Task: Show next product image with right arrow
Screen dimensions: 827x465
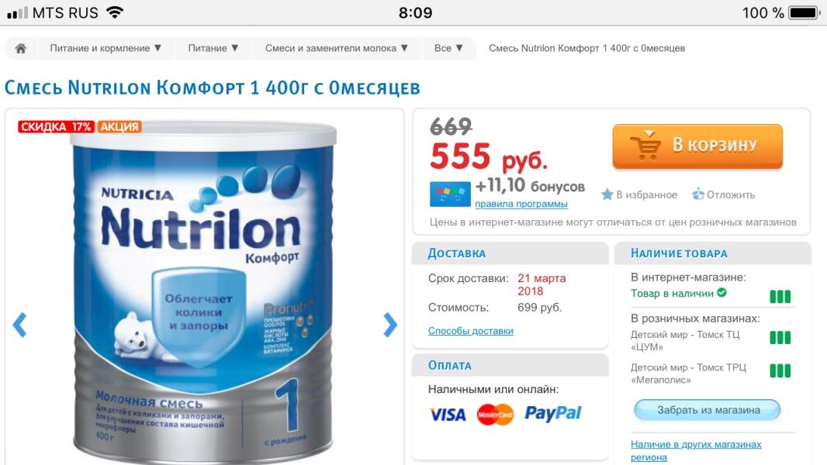Action: click(x=389, y=325)
